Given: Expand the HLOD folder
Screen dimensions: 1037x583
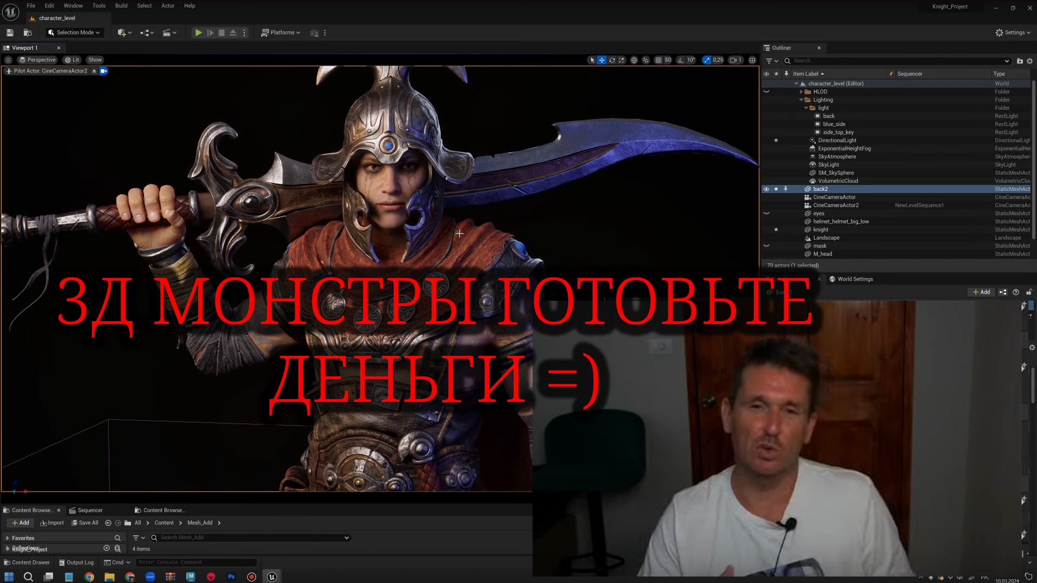Looking at the screenshot, I should [x=802, y=92].
